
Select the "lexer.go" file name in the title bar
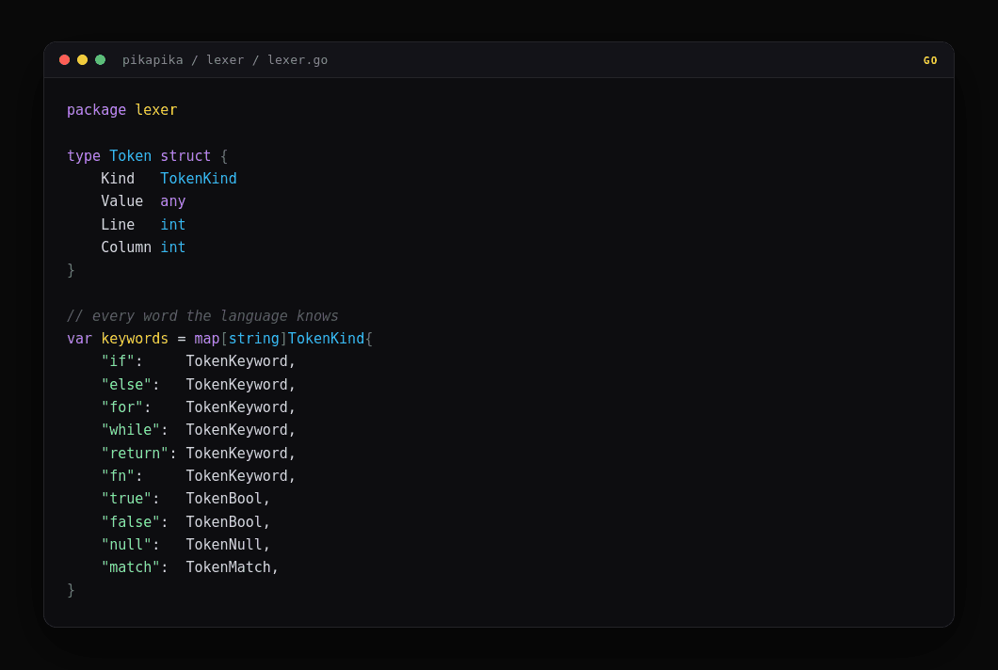[x=298, y=60]
